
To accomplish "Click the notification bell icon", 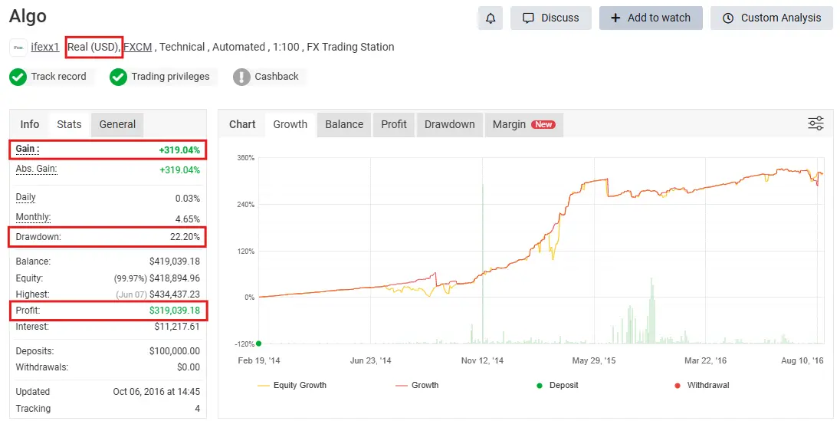I will tap(490, 18).
